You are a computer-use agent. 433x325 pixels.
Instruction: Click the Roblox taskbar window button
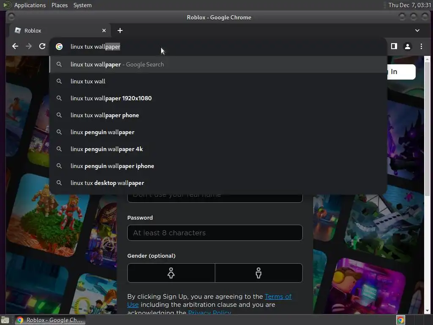click(x=50, y=320)
